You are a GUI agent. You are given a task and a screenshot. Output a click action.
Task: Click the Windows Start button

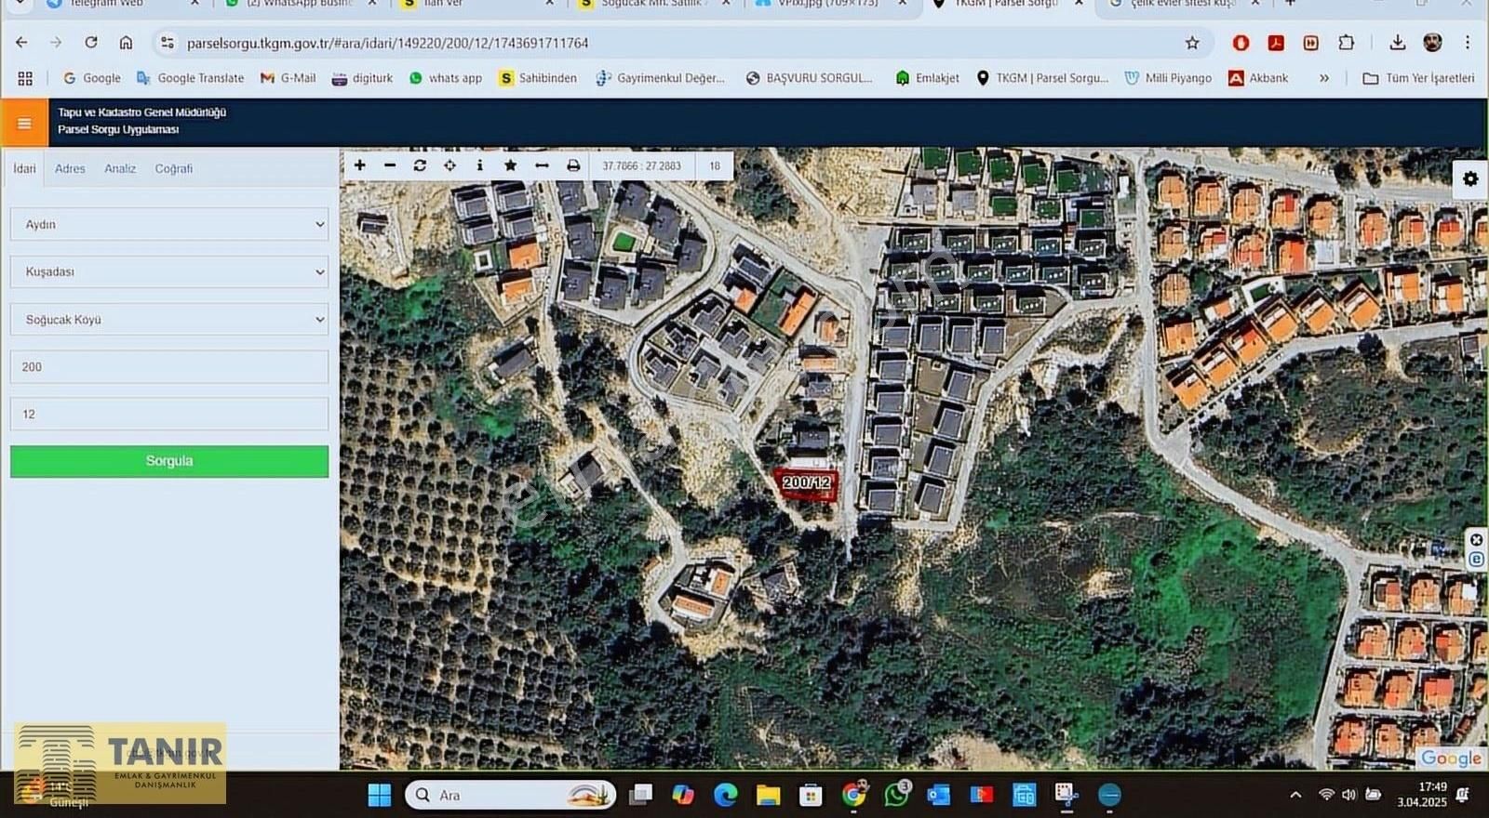(x=380, y=795)
